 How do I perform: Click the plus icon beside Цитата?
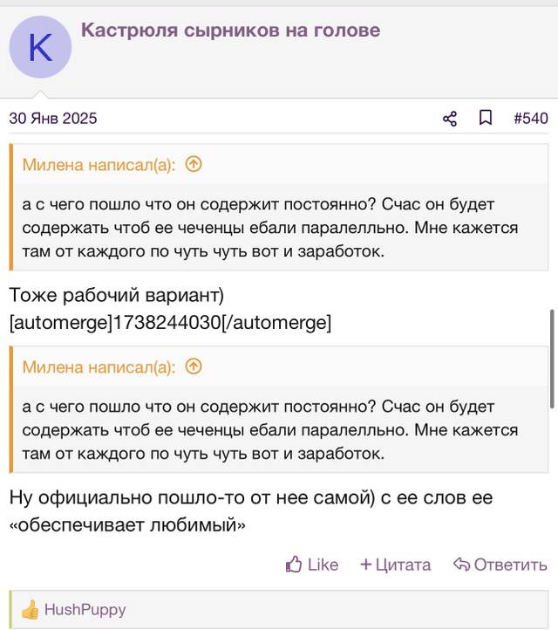pos(365,564)
